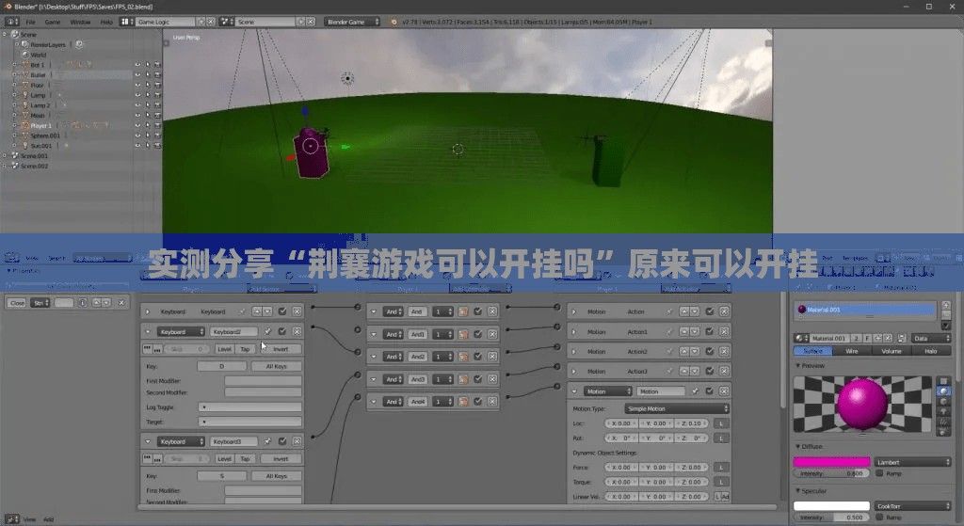This screenshot has height=526, width=964.
Task: Toggle the Keyboard2 sensor active checkbox
Action: point(282,331)
